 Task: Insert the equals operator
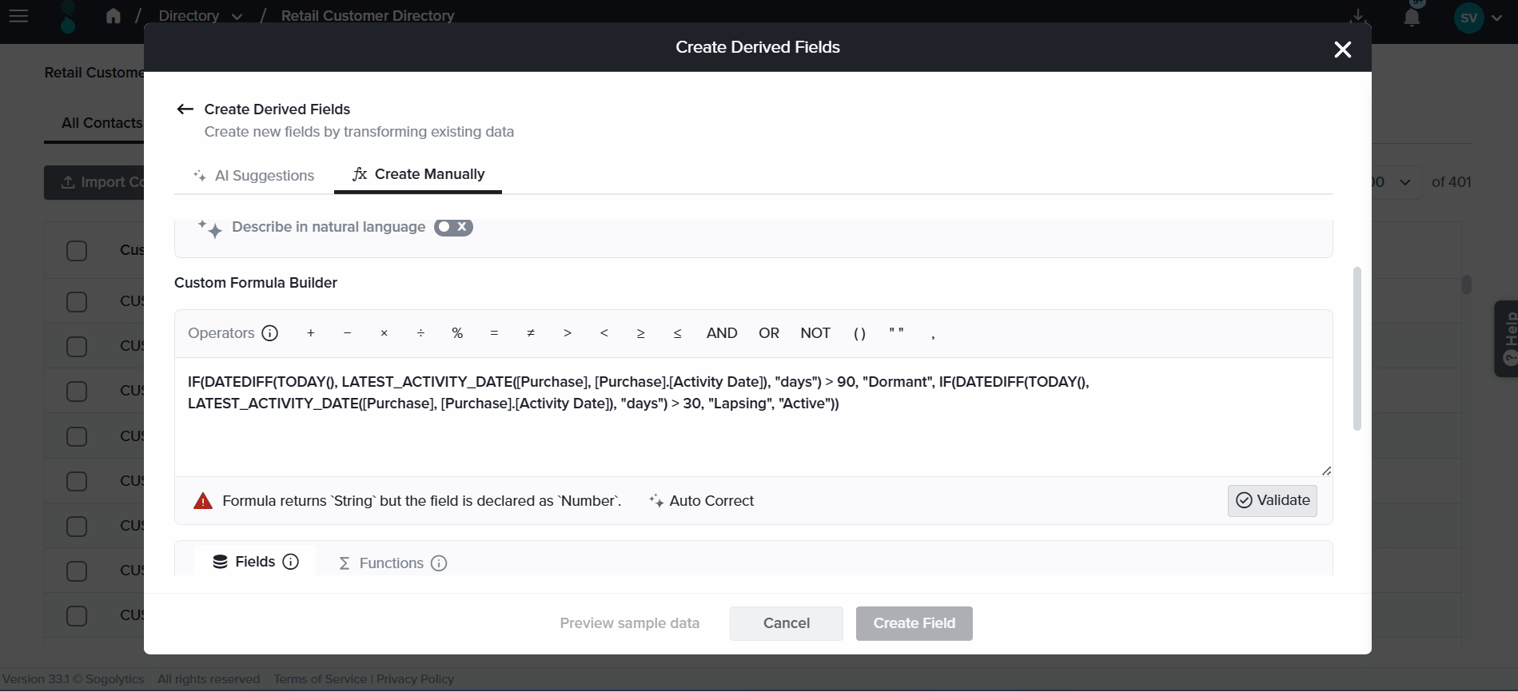click(494, 333)
